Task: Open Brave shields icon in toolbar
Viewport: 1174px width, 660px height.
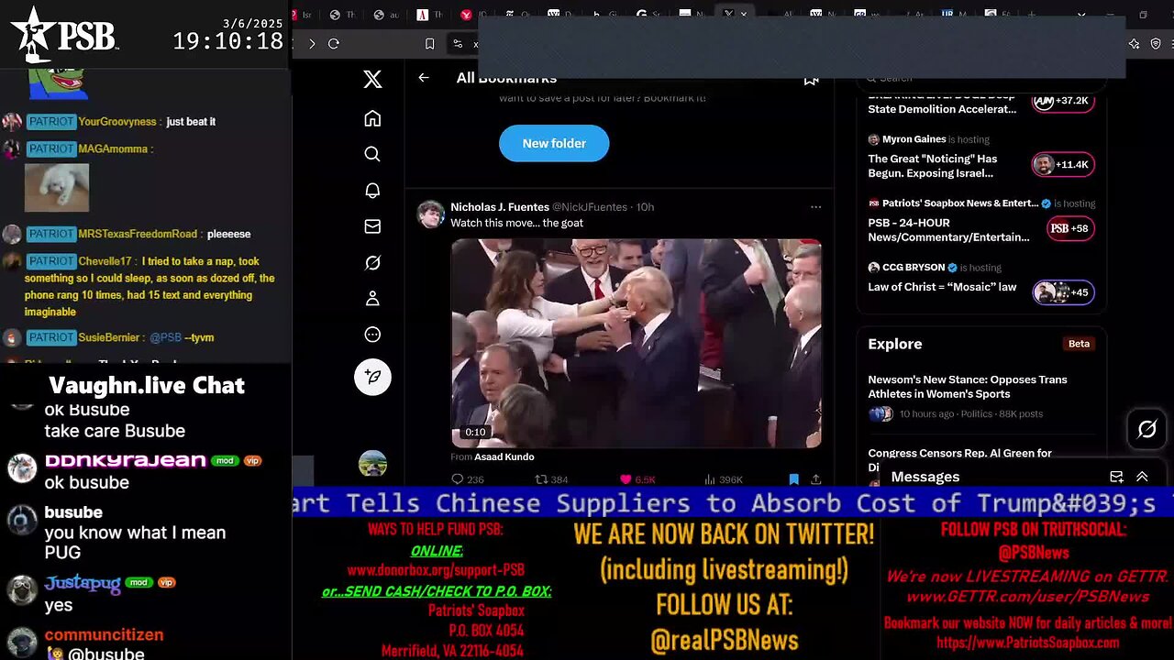Action: pos(1157,43)
